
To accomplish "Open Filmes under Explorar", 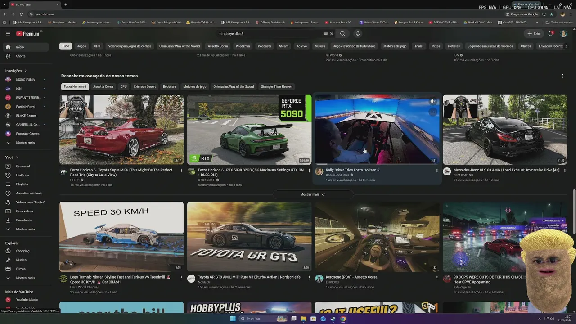I will coord(21,269).
